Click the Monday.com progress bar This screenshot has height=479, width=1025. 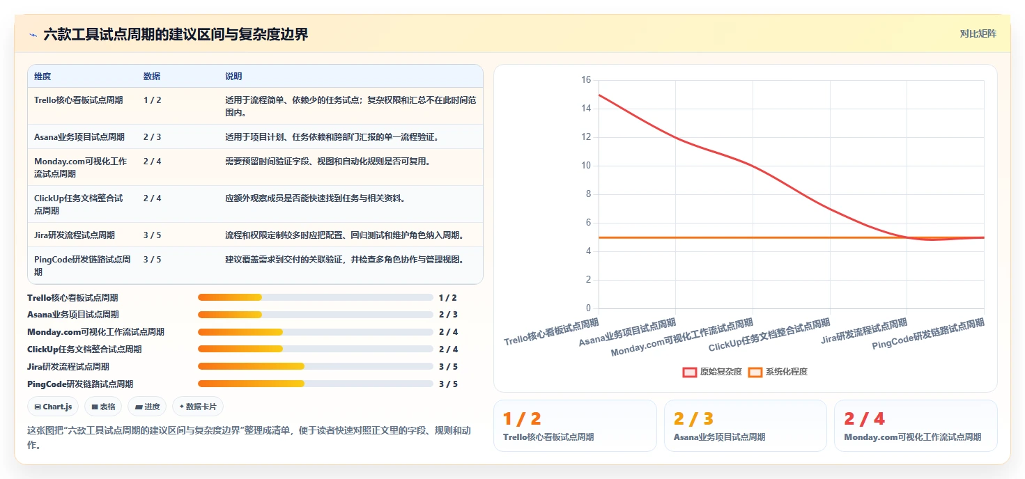[x=316, y=332]
